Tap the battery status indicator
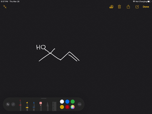The image size is (152, 114). [149, 2]
